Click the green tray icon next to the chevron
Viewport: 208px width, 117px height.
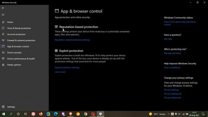pyautogui.click(x=172, y=114)
